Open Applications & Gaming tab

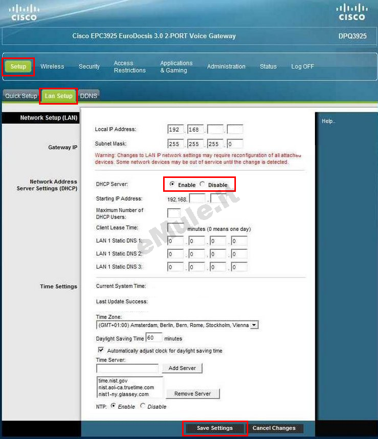pos(176,67)
